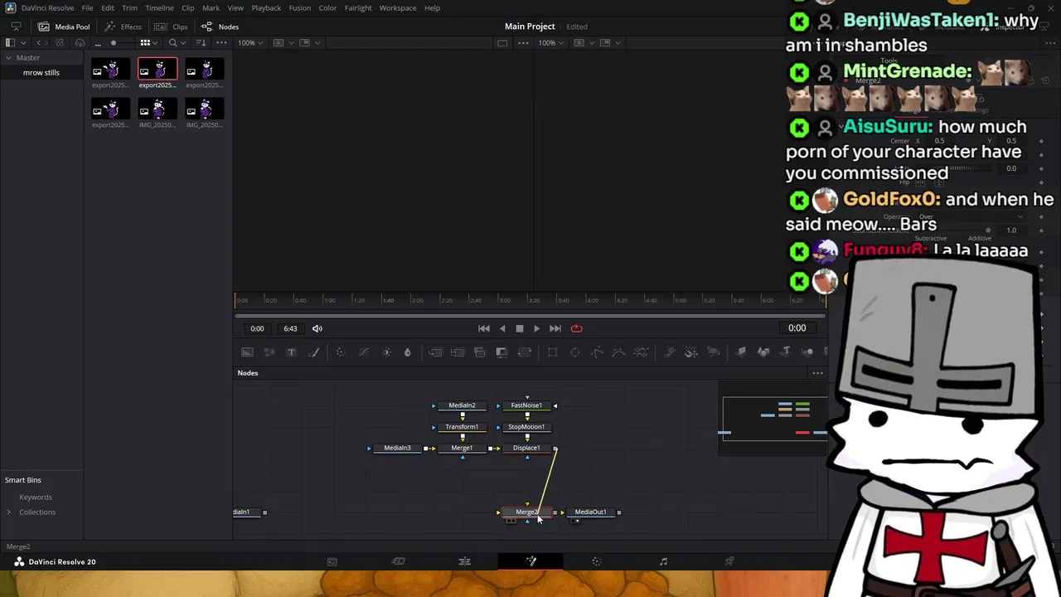Toggle viewer dots under Merge2 node
This screenshot has height=597, width=1061.
511,521
